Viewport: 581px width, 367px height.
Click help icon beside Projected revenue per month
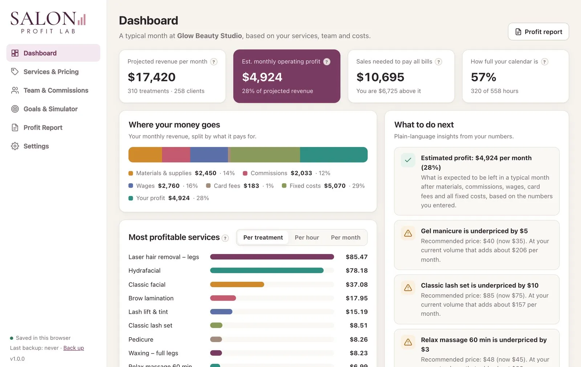(214, 62)
